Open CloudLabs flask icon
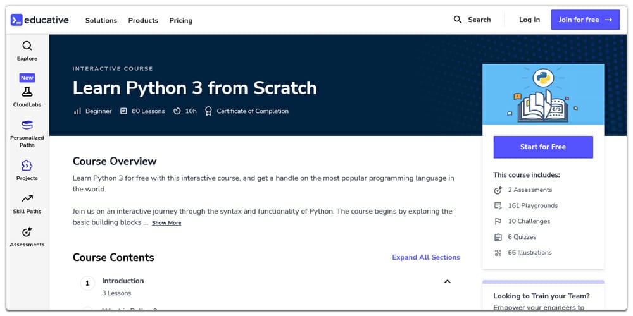Image resolution: width=633 pixels, height=316 pixels. (27, 92)
